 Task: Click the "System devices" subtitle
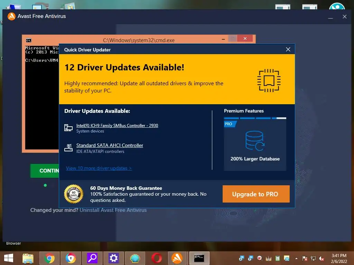click(90, 131)
